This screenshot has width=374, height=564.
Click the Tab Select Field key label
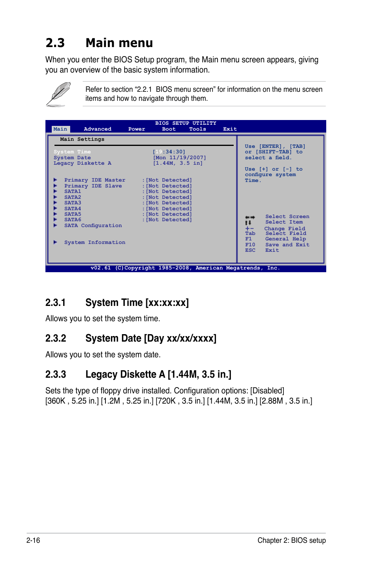(x=250, y=233)
